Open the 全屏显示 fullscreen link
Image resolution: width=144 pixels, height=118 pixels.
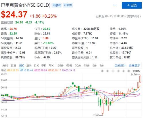point(134,66)
